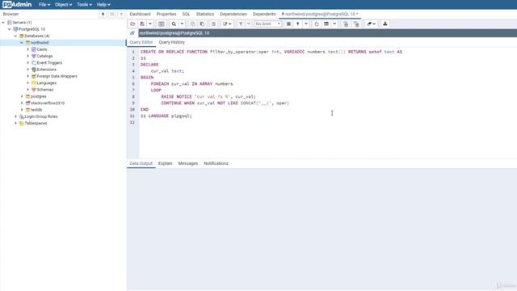Collapse the PostgreSQL 10 server node
Image resolution: width=517 pixels, height=291 pixels.
tap(10, 29)
